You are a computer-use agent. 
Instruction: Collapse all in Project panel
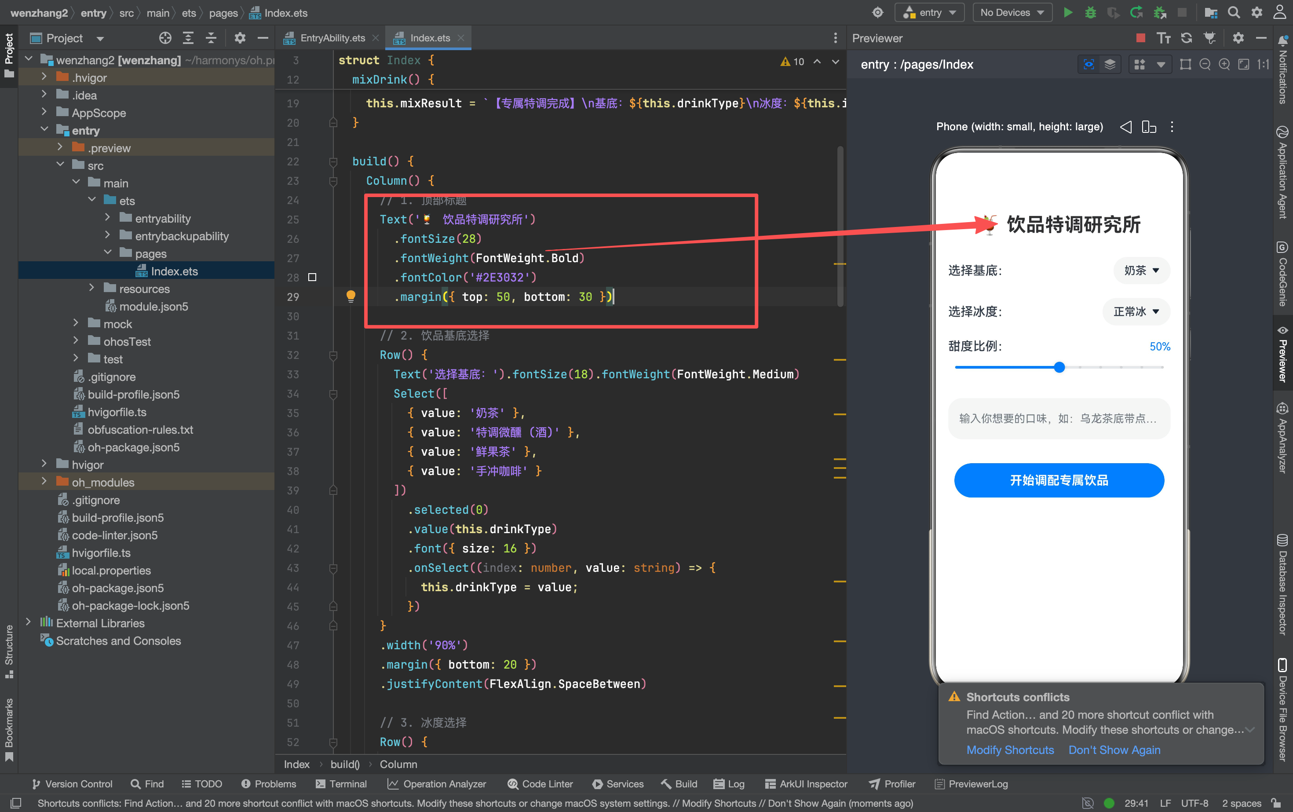[211, 38]
